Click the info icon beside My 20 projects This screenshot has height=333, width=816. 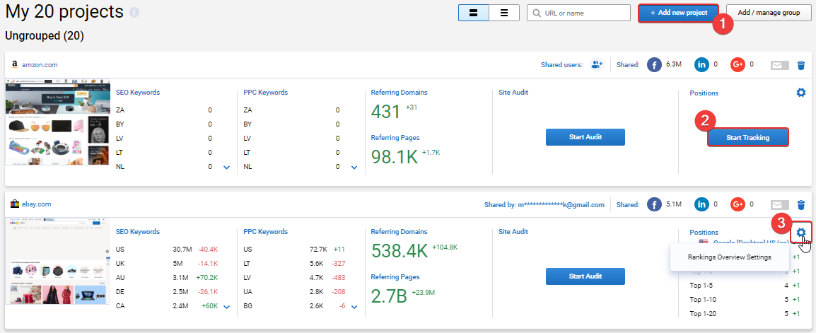tap(134, 13)
